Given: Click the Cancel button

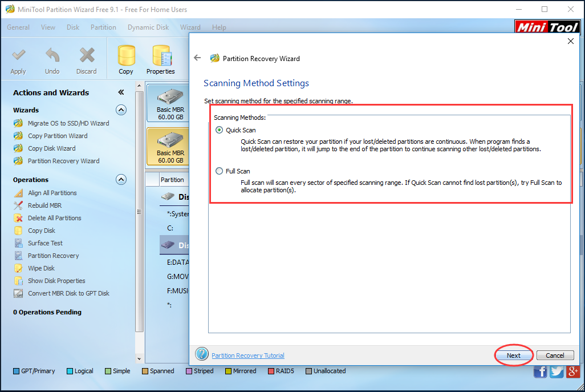Looking at the screenshot, I should click(x=555, y=355).
